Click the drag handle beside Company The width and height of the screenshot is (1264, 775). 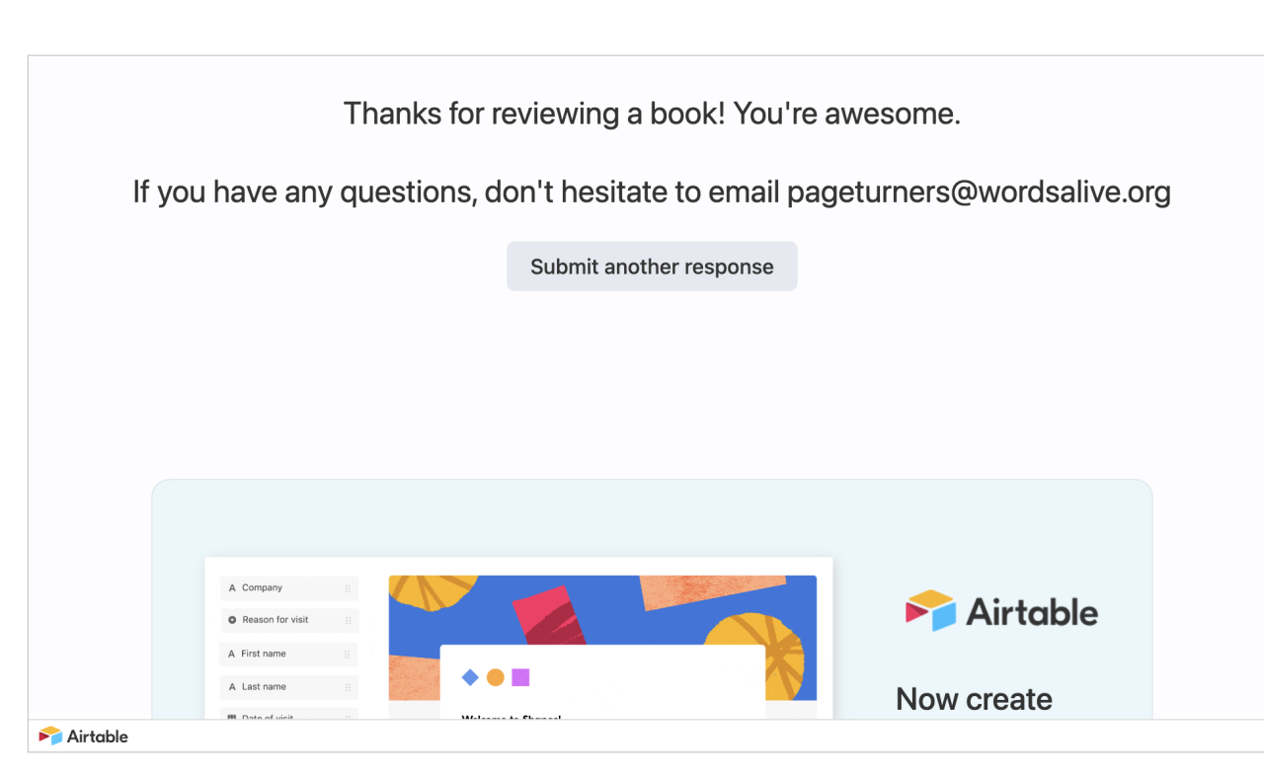348,588
